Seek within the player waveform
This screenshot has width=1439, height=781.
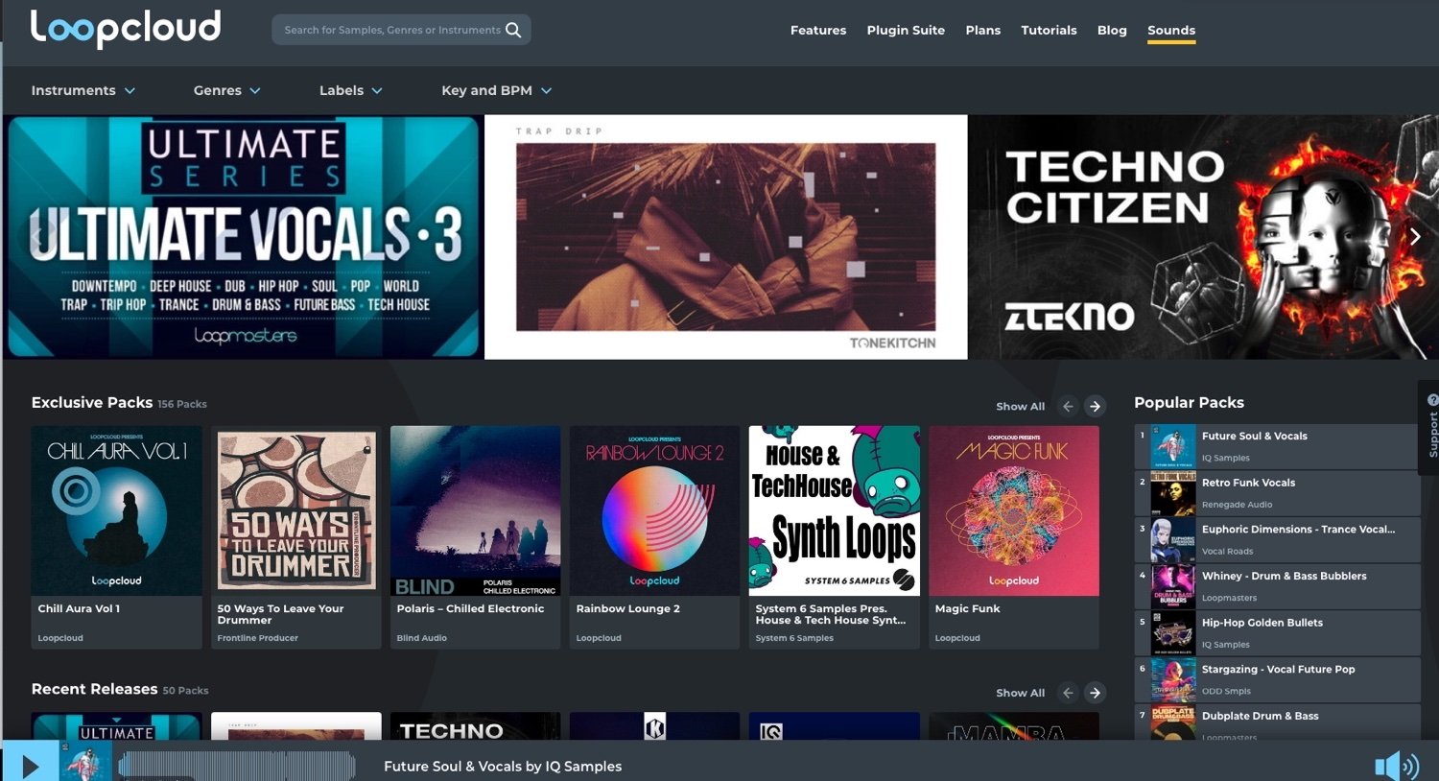click(x=237, y=766)
